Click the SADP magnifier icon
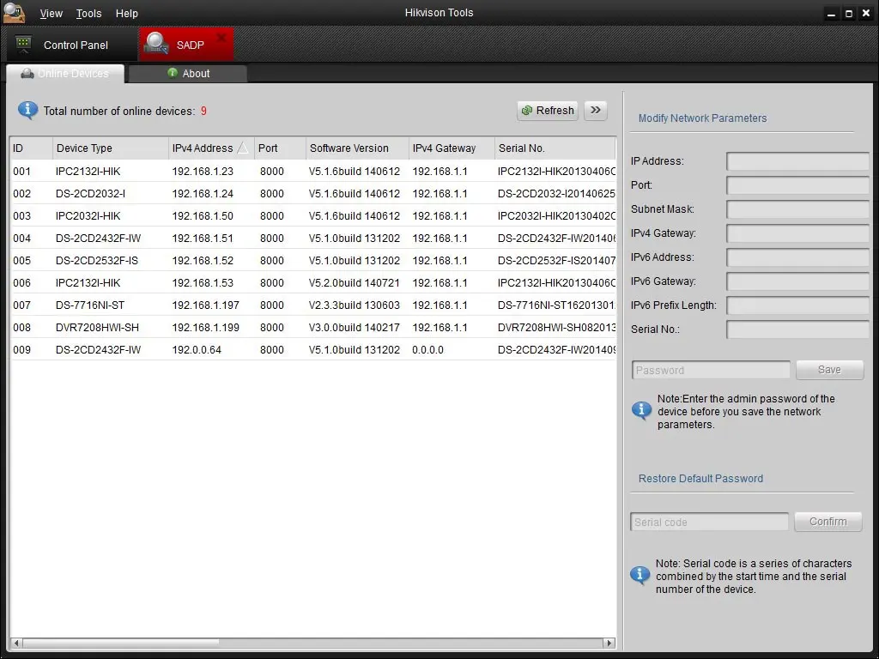Viewport: 879px width, 659px height. [x=156, y=44]
